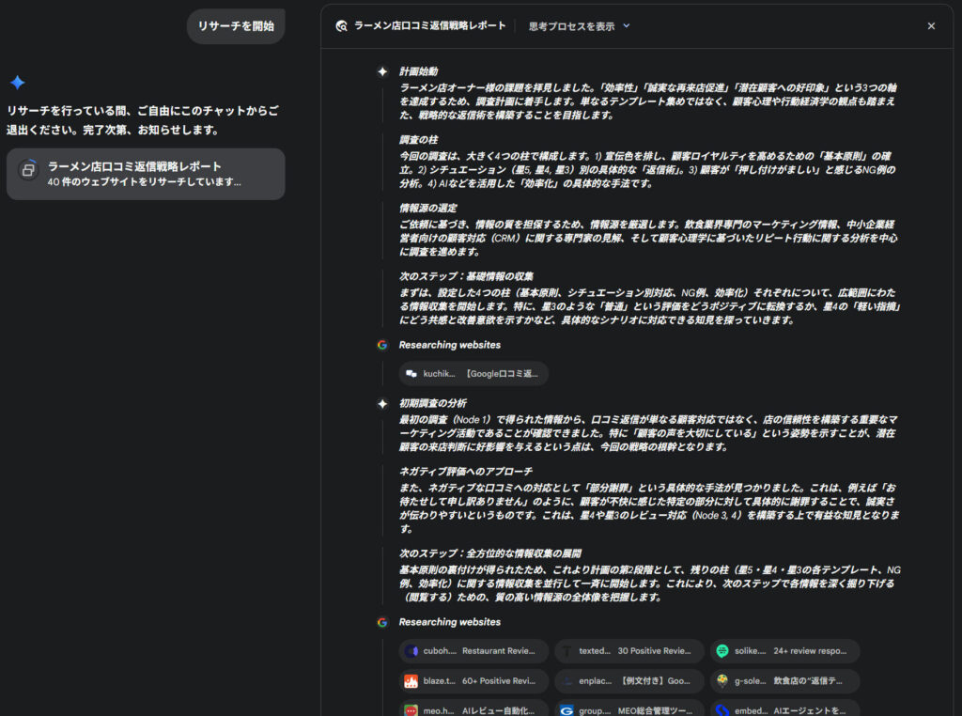This screenshot has height=716, width=962.
Task: Select the ラーメン店口コミ返信戦略レポート chat in the sidebar
Action: coord(146,174)
